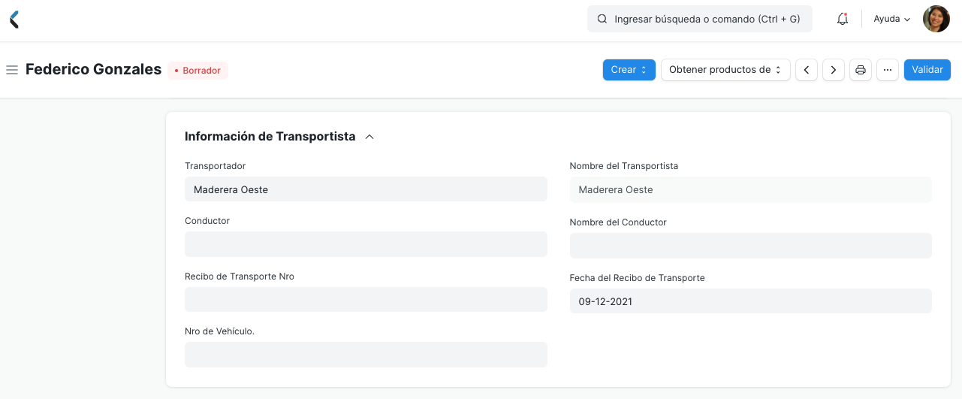Expand the Obtener productos de dropdown
The image size is (962, 399).
point(725,70)
